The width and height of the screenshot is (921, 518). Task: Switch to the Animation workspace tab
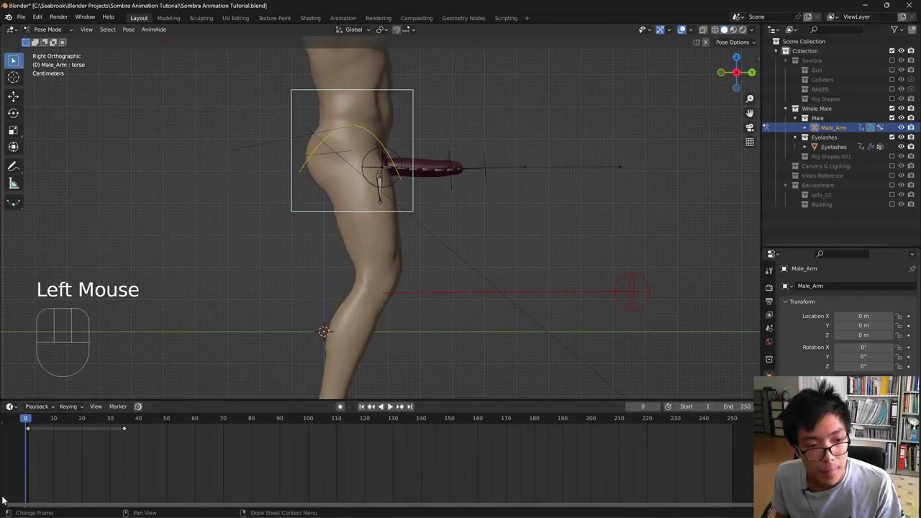pos(342,18)
